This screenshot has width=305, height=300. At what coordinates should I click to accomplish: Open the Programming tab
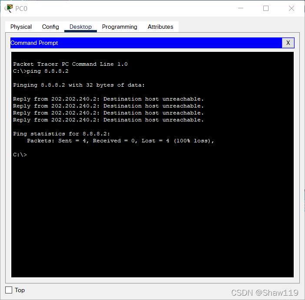119,27
